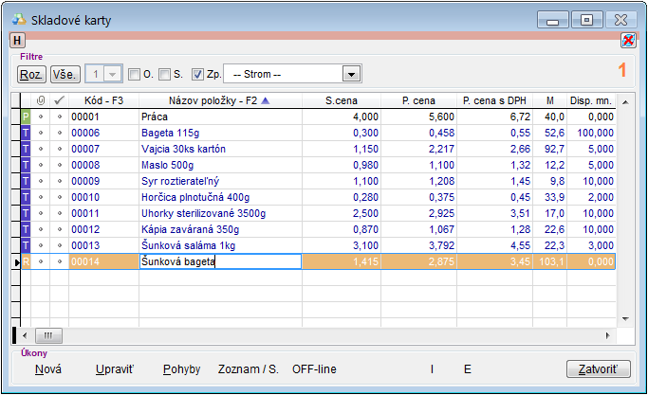Click the sort arrow in Názov položky header

point(265,100)
